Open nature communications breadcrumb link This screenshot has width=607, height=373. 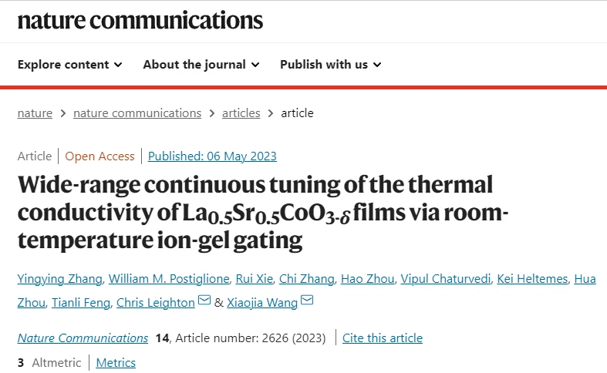(x=137, y=113)
